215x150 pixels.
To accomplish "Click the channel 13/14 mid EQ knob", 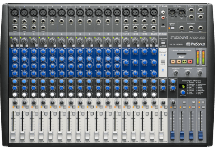I will click(x=126, y=62).
